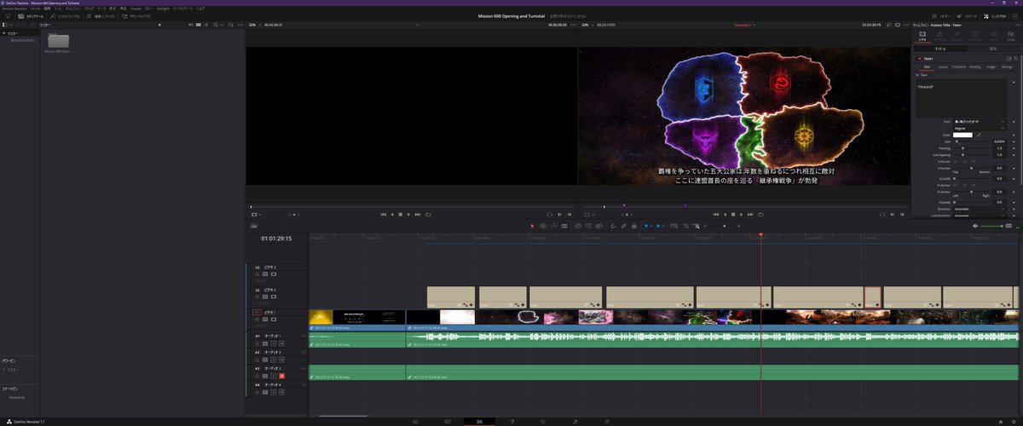Screen dimensions: 1023x426
Task: Open the Line Direction dropdown
Action: point(979,216)
